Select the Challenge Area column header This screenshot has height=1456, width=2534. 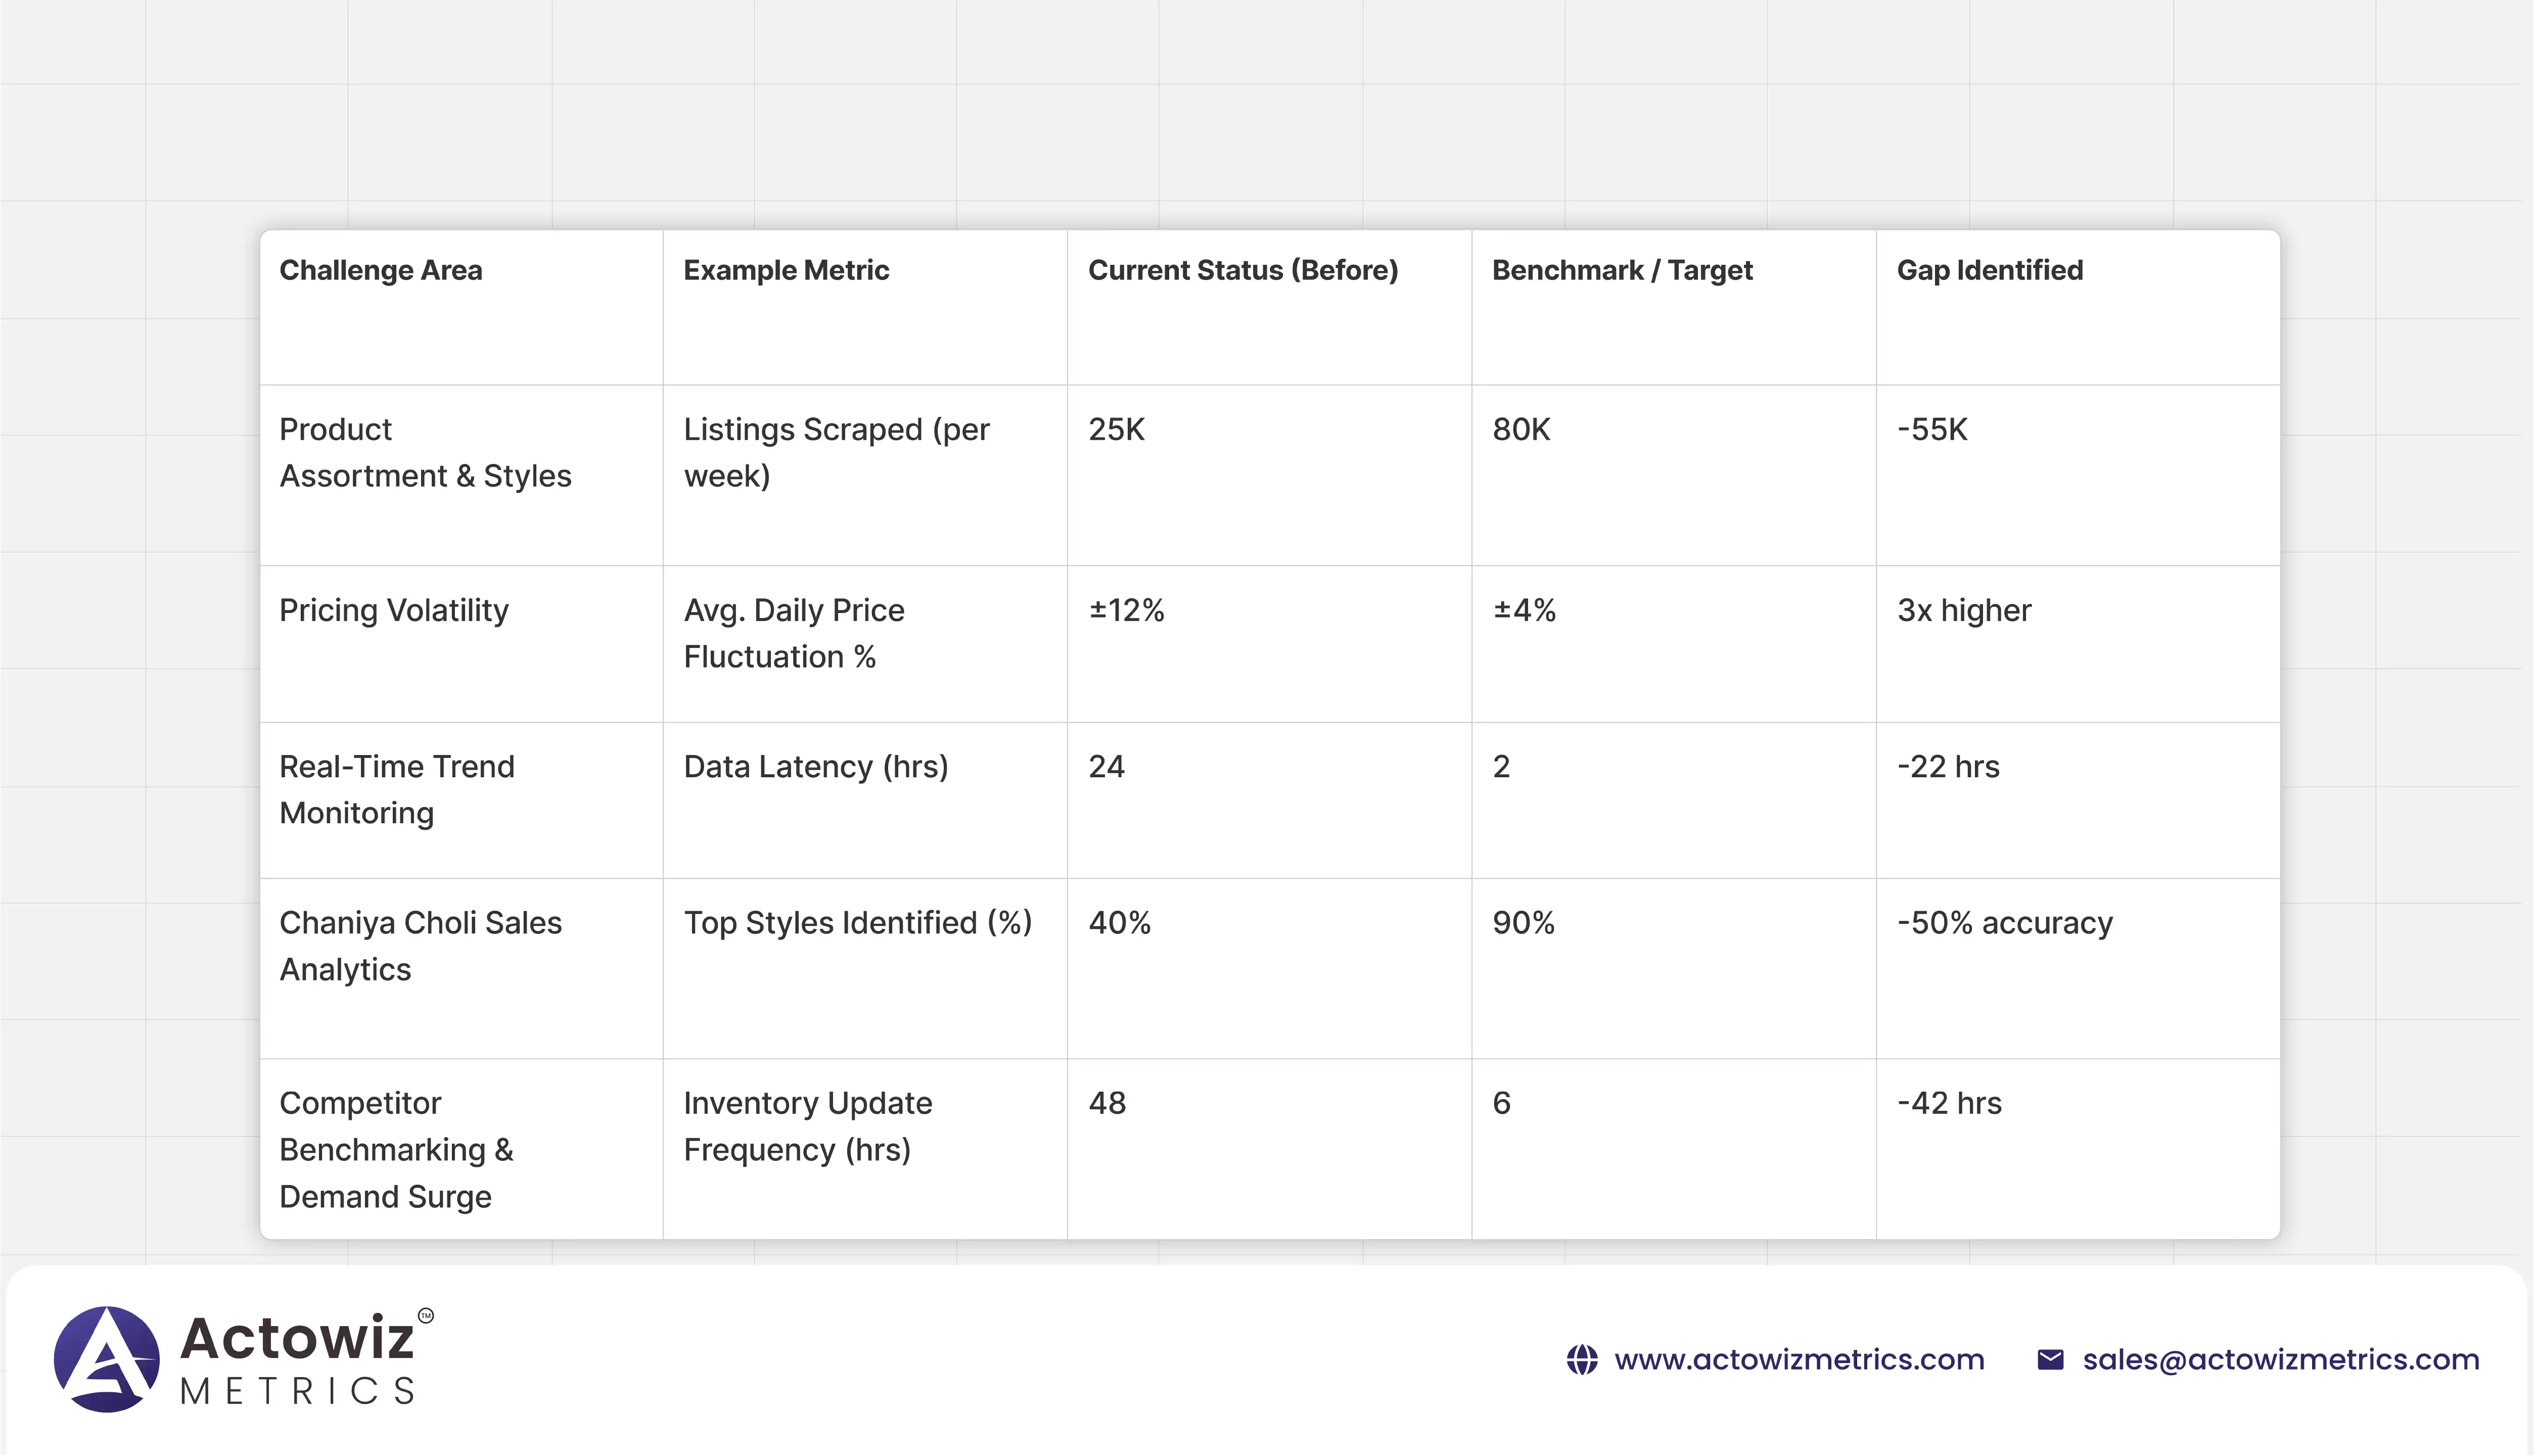[380, 270]
